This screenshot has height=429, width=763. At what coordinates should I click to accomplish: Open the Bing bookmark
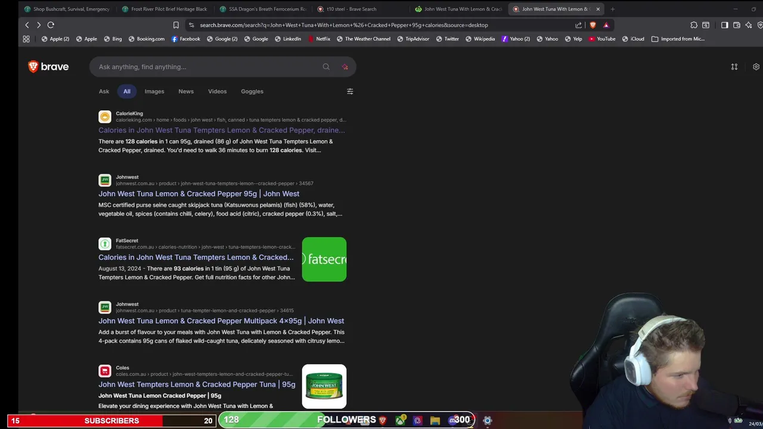click(113, 39)
